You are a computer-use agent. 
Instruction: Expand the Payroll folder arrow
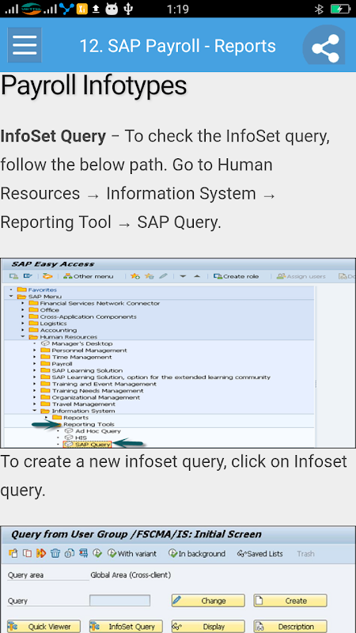[35, 364]
